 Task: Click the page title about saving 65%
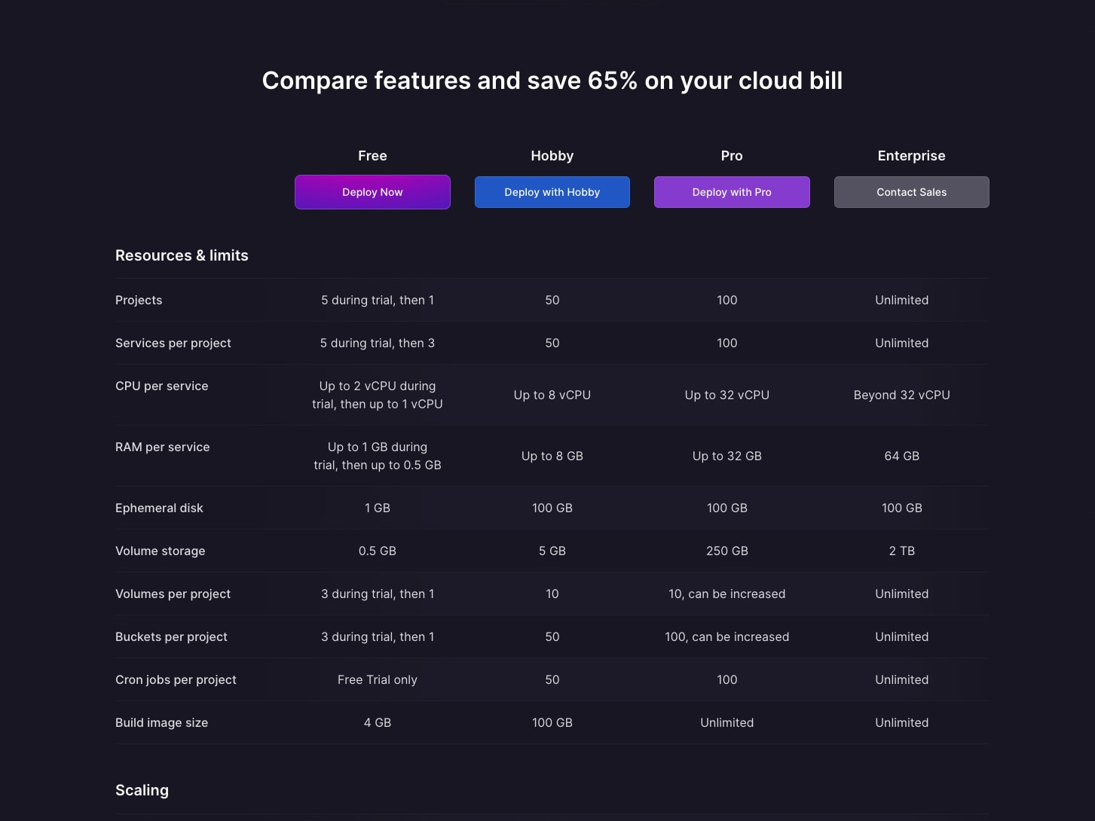coord(552,81)
